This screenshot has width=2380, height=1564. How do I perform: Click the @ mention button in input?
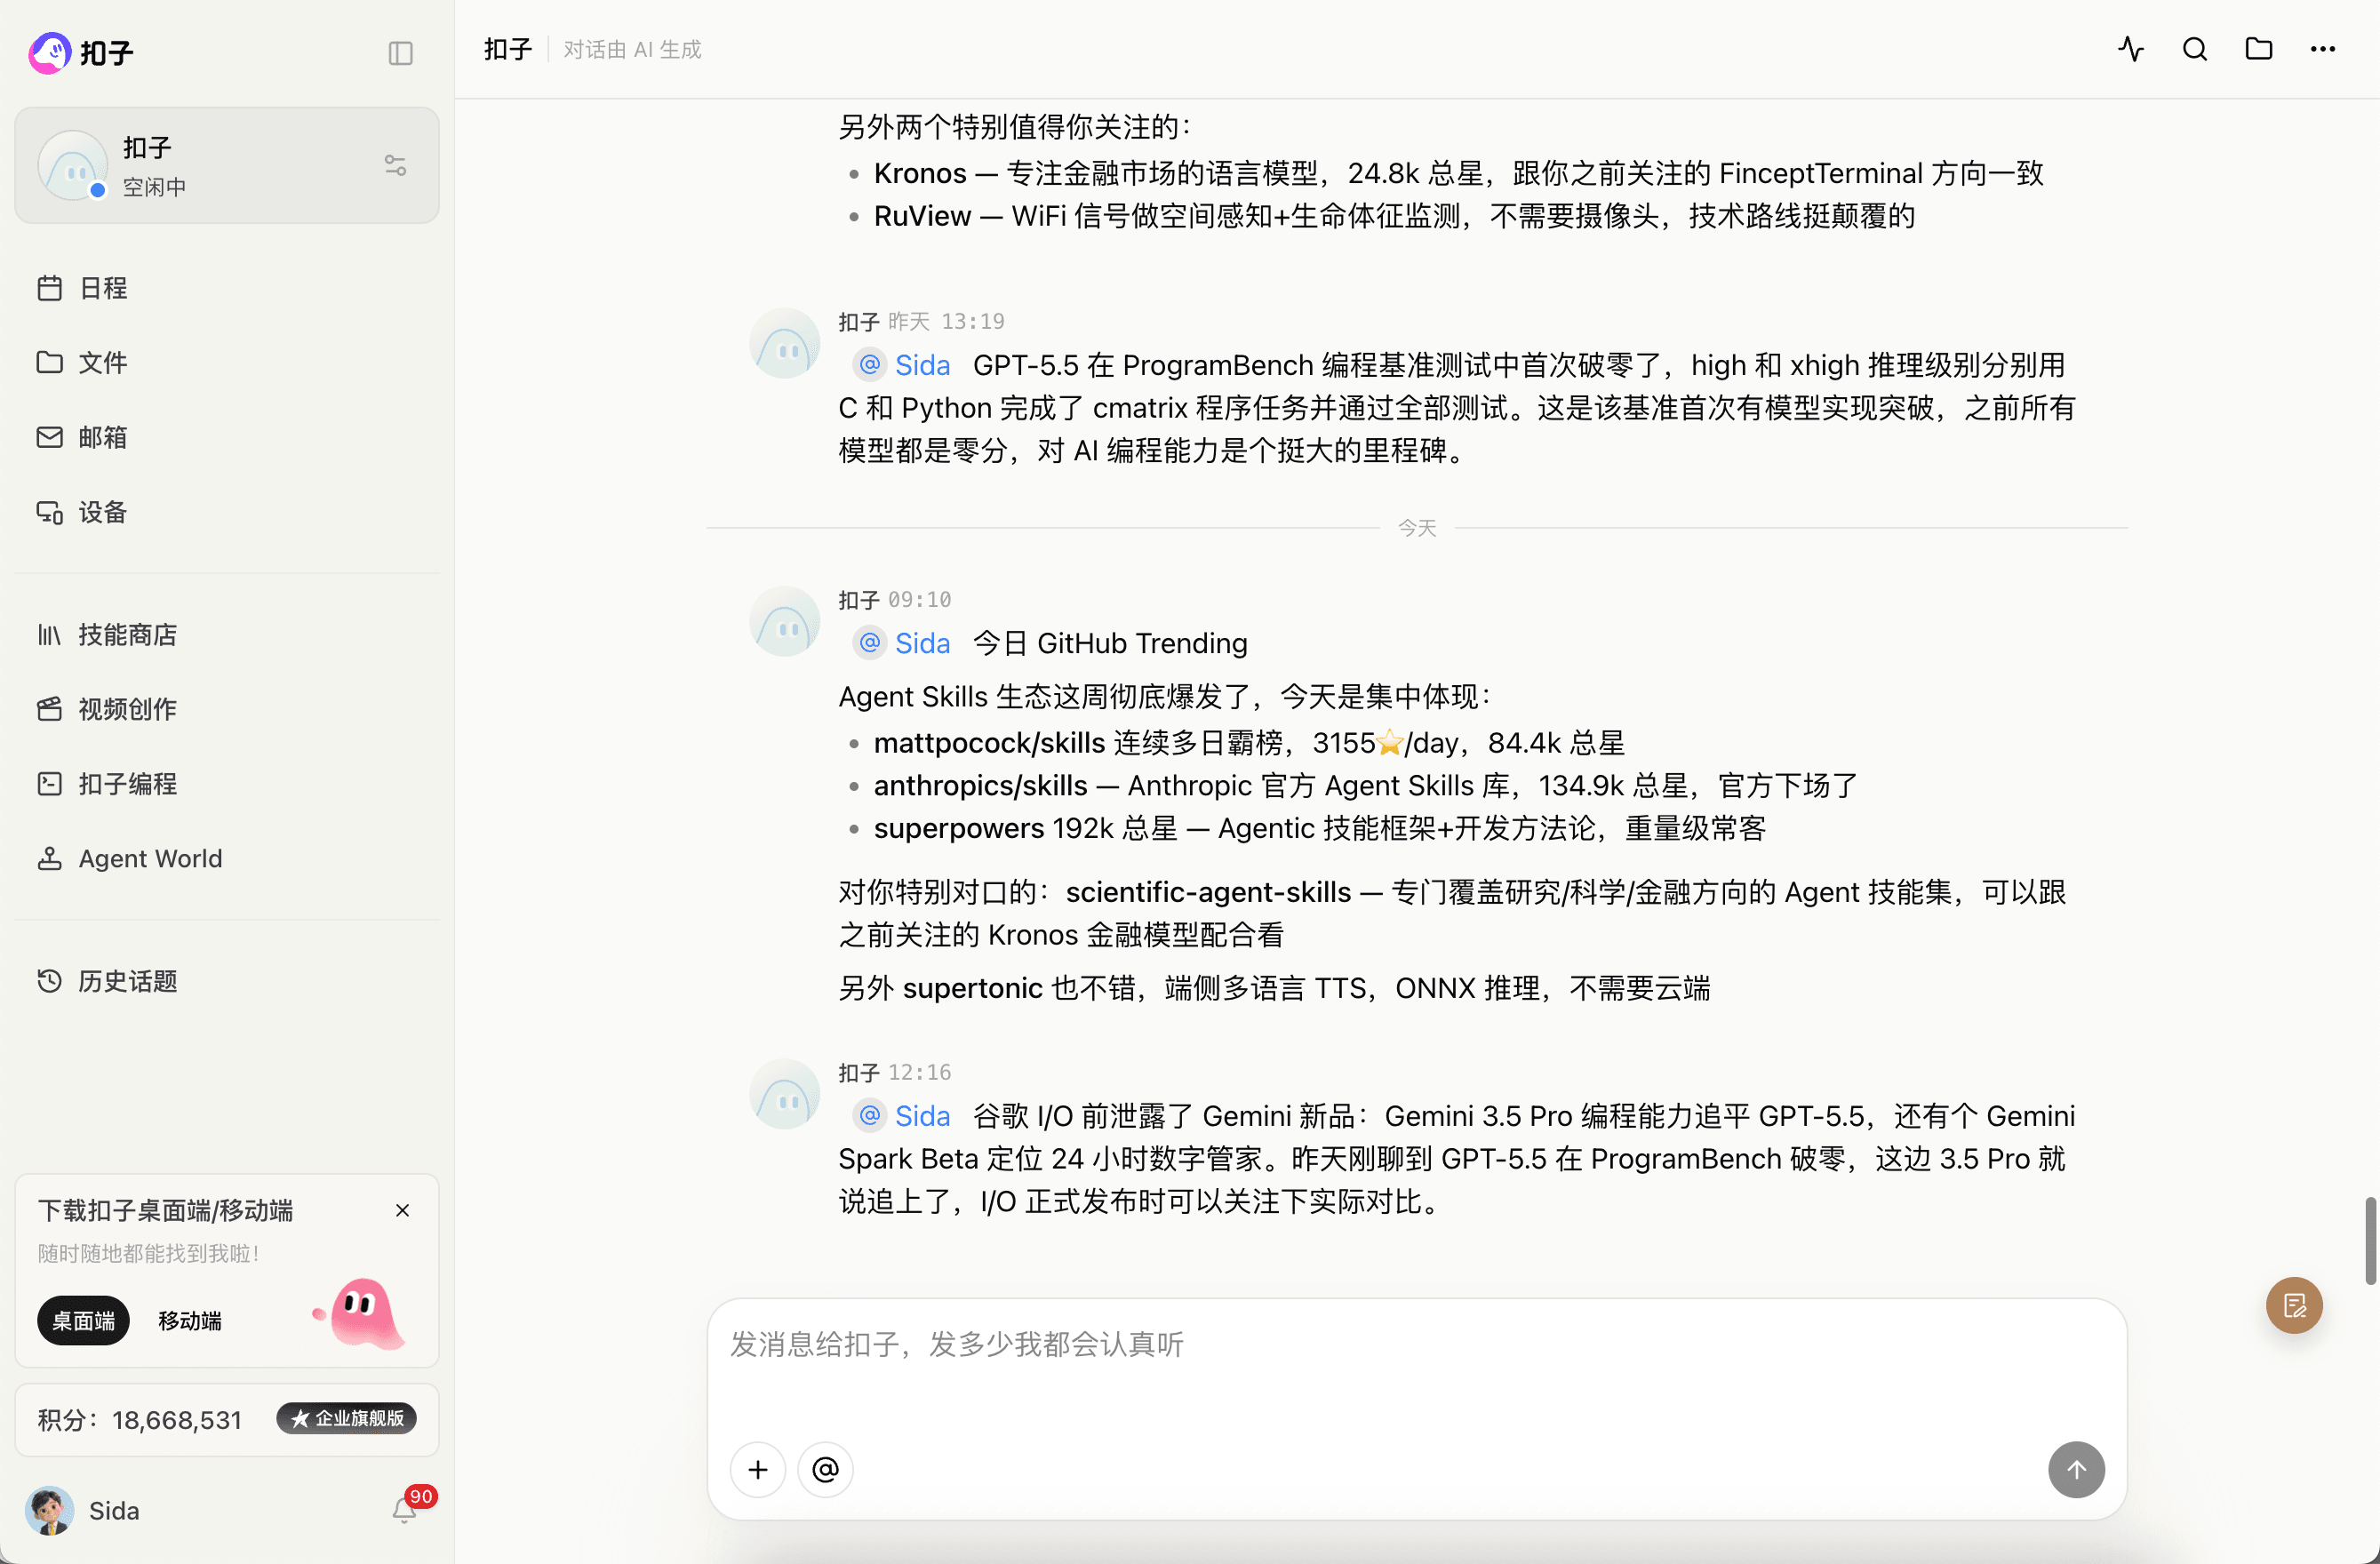pyautogui.click(x=826, y=1469)
